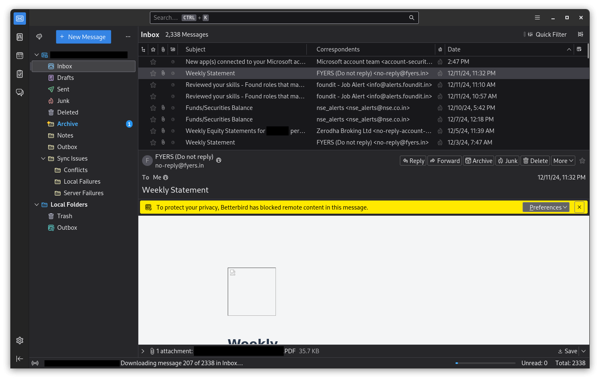Screen dimensions: 600x380
Task: Star the Weekly Statement message
Action: pyautogui.click(x=153, y=73)
